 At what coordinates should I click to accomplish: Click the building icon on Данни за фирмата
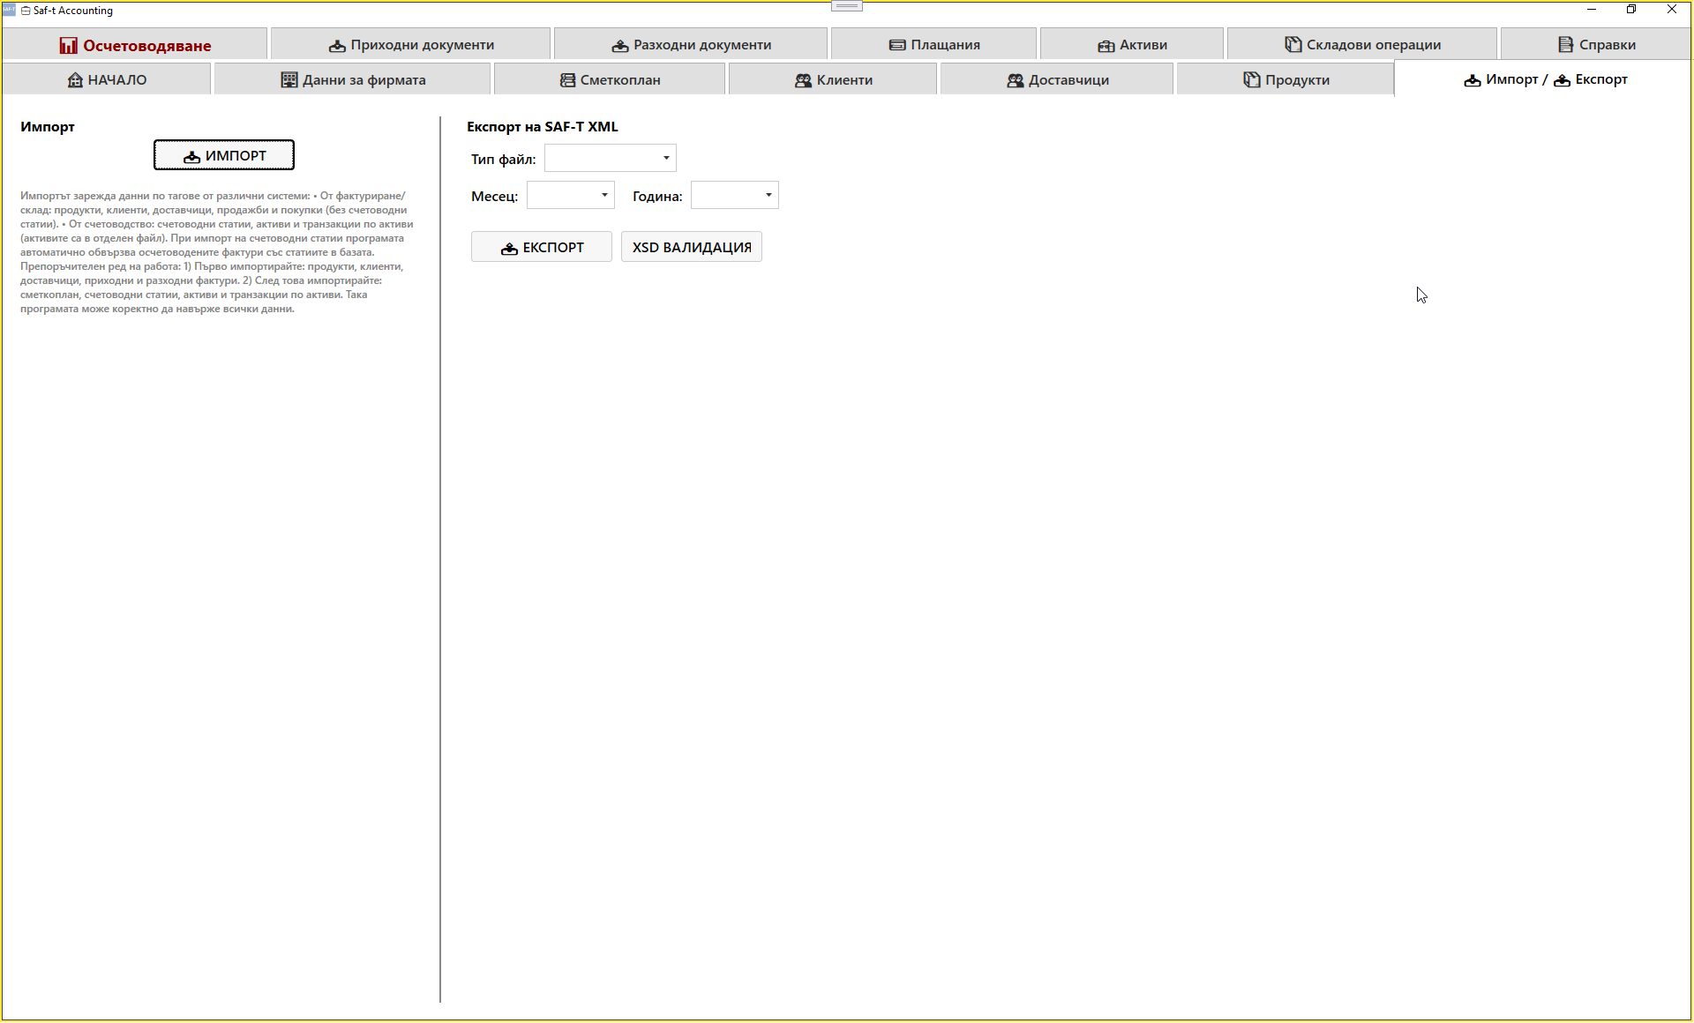point(289,79)
